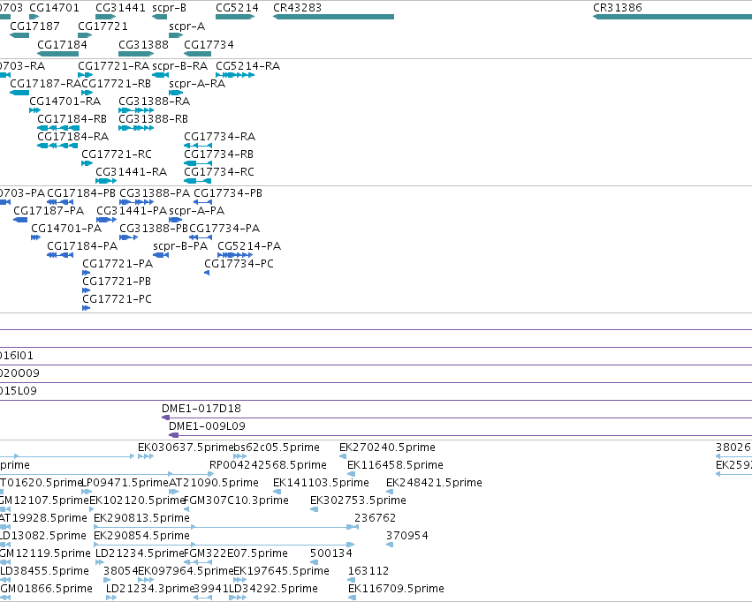Viewport: 752px width, 602px height.
Task: Select the CG17187 gene label
Action: [34, 26]
